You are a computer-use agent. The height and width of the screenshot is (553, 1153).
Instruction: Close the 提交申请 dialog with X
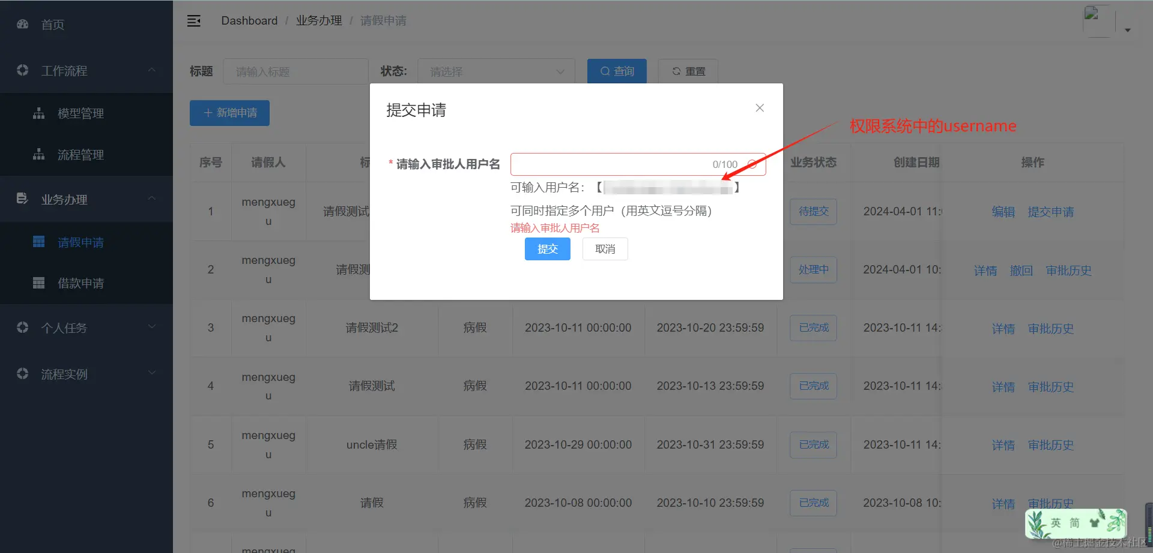point(760,108)
